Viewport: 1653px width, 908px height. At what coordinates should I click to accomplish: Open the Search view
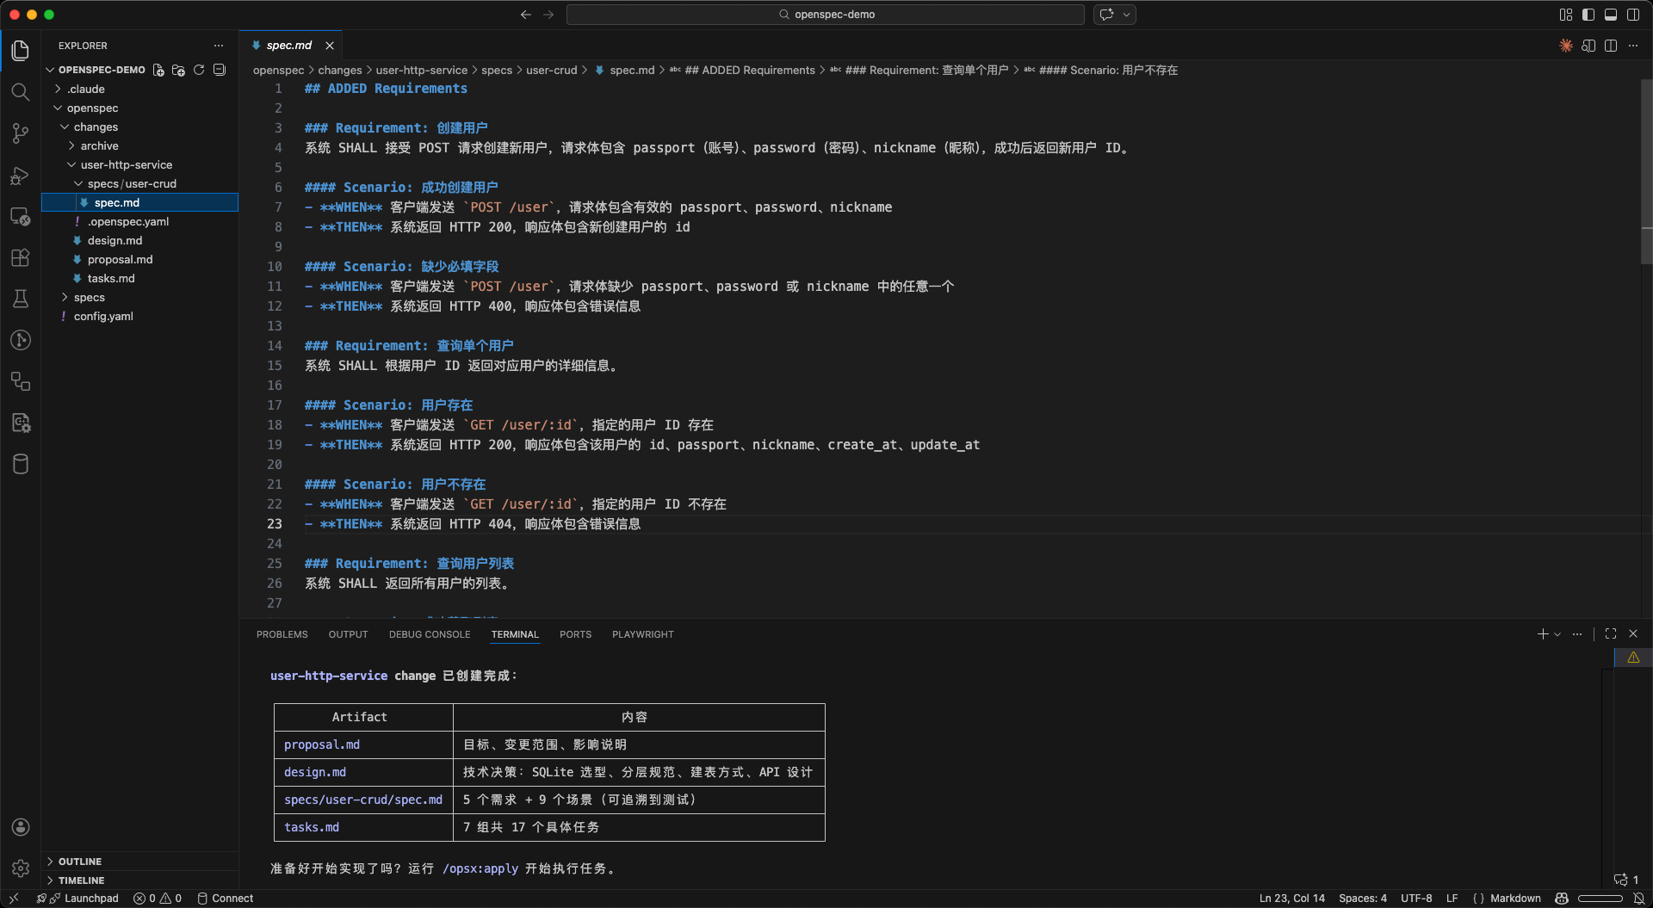tap(21, 92)
